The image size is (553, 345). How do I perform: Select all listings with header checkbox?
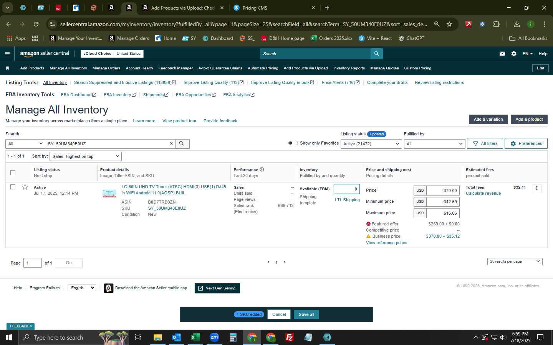point(13,172)
